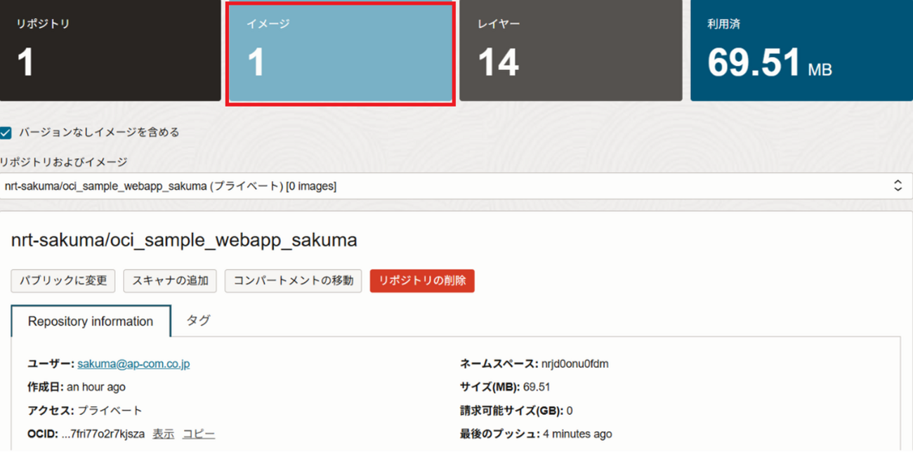Click the dropdown up-down arrow icon
This screenshot has height=452, width=913.
pos(897,186)
